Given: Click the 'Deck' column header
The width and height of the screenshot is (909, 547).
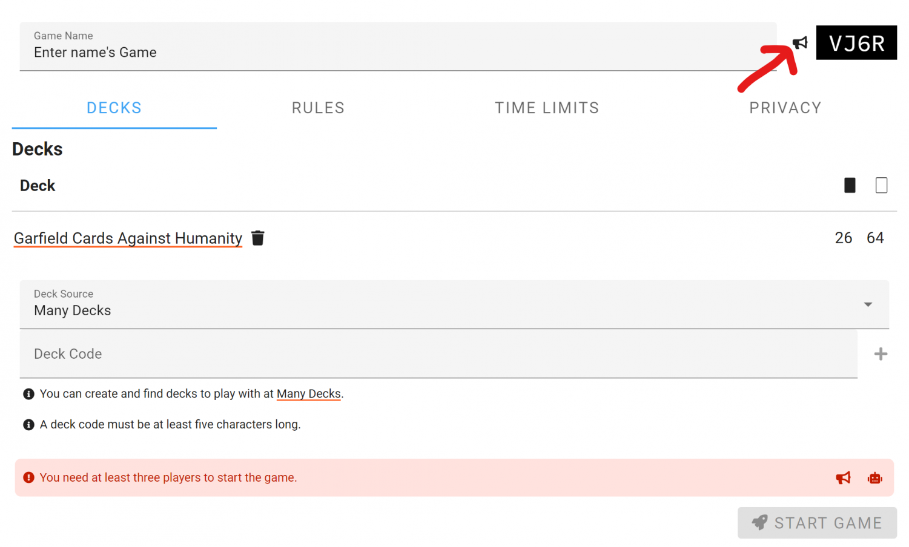Looking at the screenshot, I should (38, 186).
